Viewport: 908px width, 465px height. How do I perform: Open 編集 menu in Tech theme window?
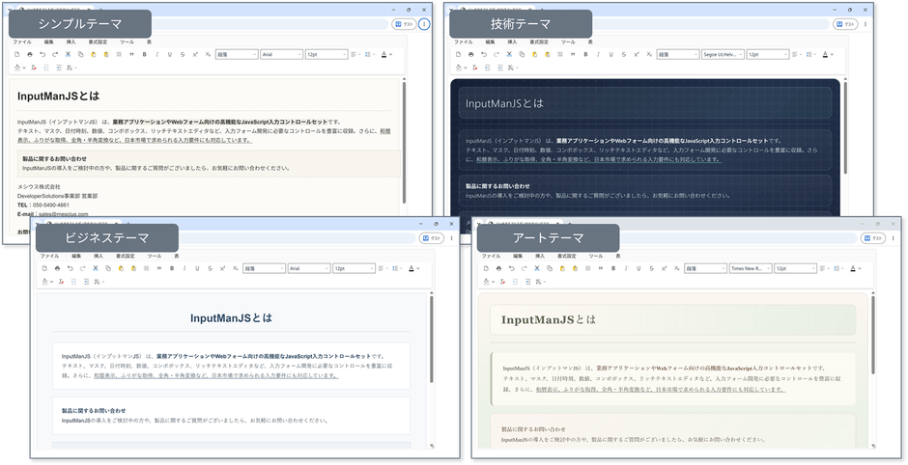(x=491, y=42)
